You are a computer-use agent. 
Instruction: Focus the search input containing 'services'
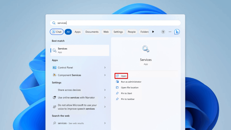click(x=115, y=23)
